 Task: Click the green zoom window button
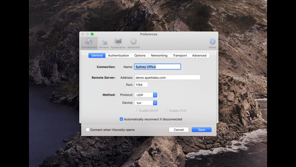coord(92,34)
